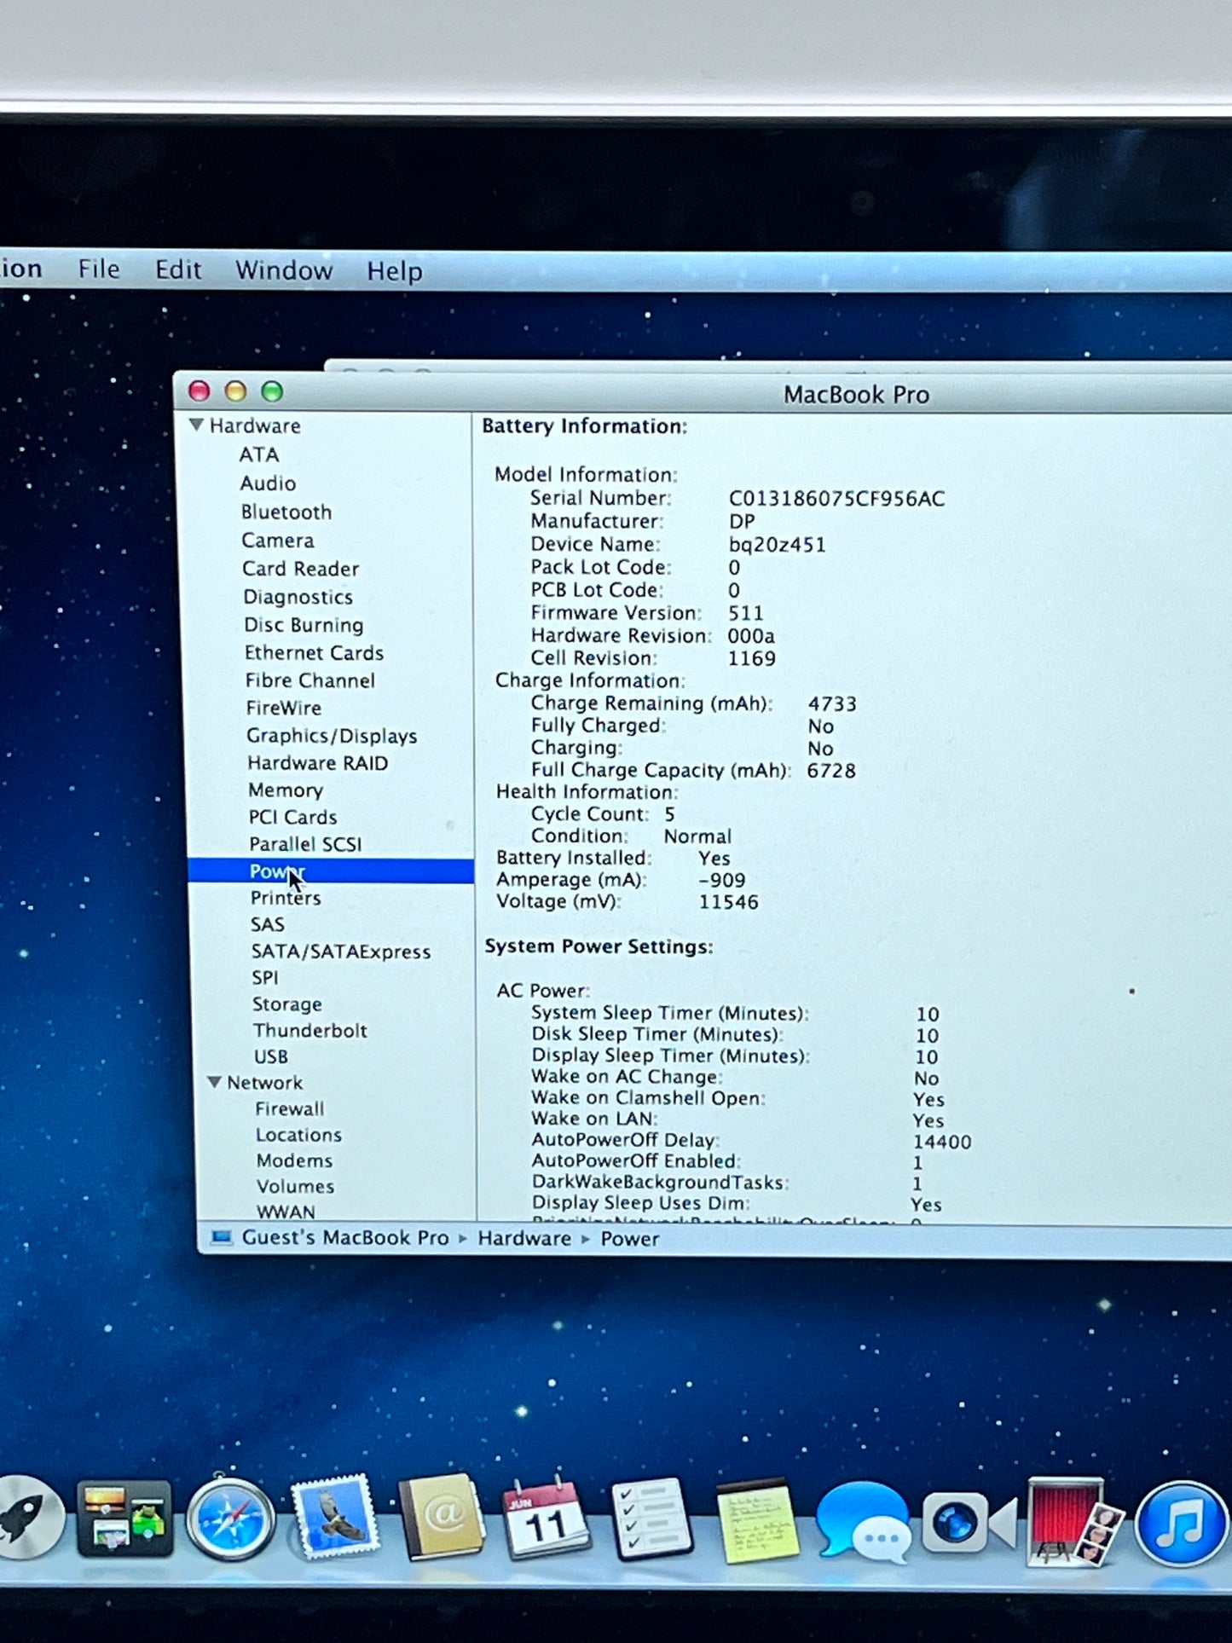Select Thunderbolt in the sidebar
This screenshot has width=1232, height=1643.
point(310,1030)
